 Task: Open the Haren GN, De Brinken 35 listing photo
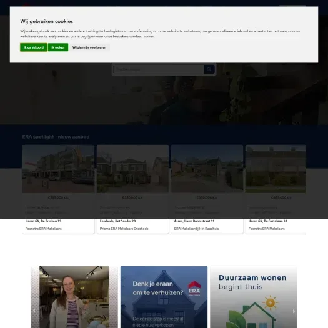coord(58,169)
